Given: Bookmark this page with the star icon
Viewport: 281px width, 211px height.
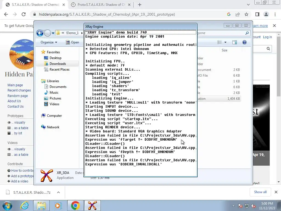Looking at the screenshot, I should pyautogui.click(x=246, y=14).
